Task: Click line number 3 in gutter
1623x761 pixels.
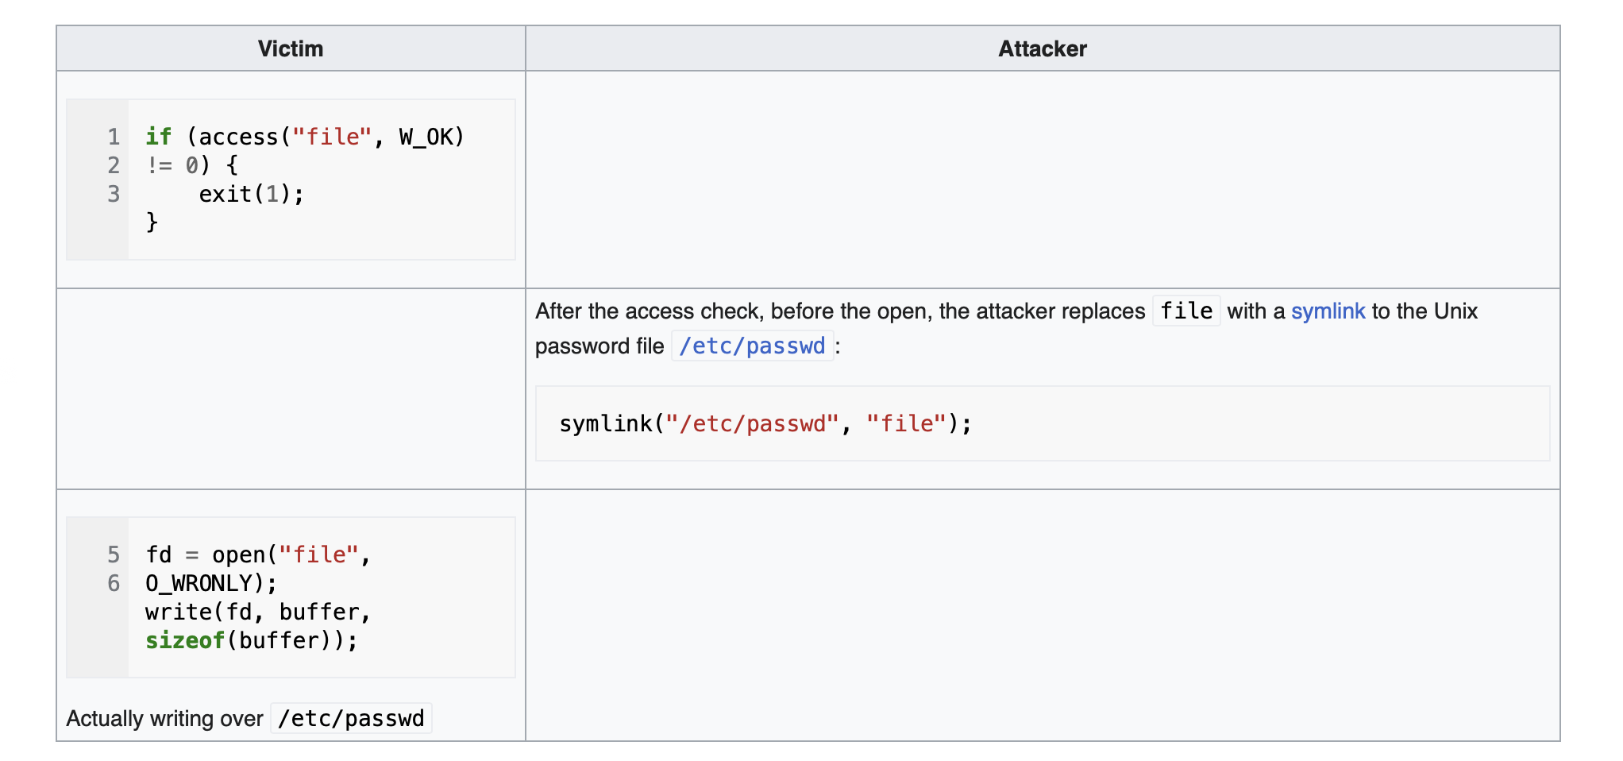Action: pyautogui.click(x=114, y=194)
